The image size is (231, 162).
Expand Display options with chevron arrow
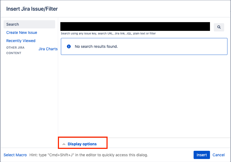click(64, 144)
